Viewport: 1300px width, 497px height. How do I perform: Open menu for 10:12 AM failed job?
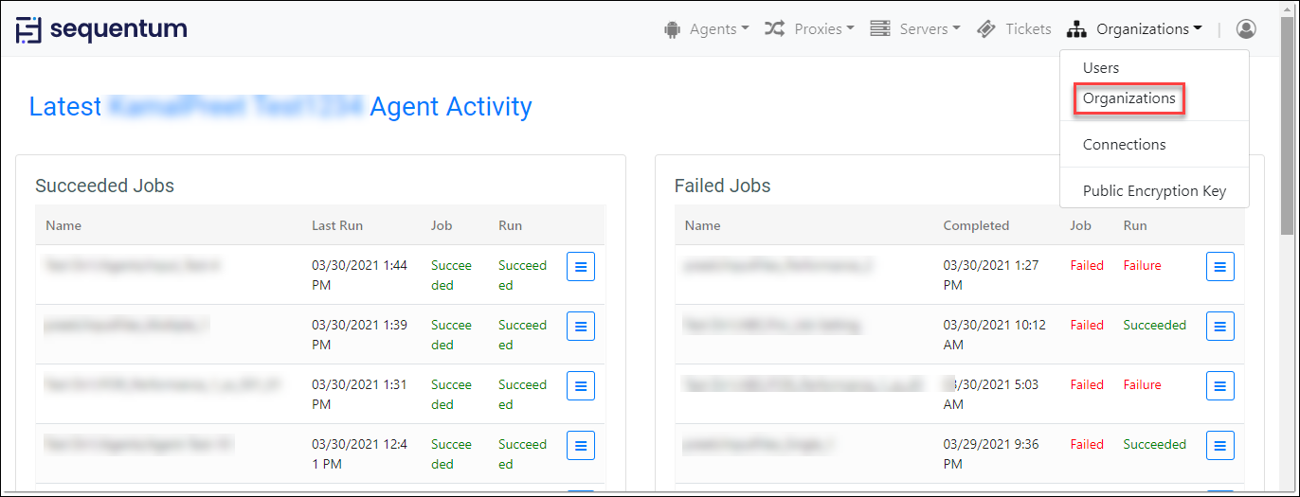point(1220,327)
